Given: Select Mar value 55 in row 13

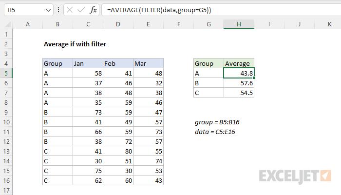Looking at the screenshot, I should coord(148,151).
